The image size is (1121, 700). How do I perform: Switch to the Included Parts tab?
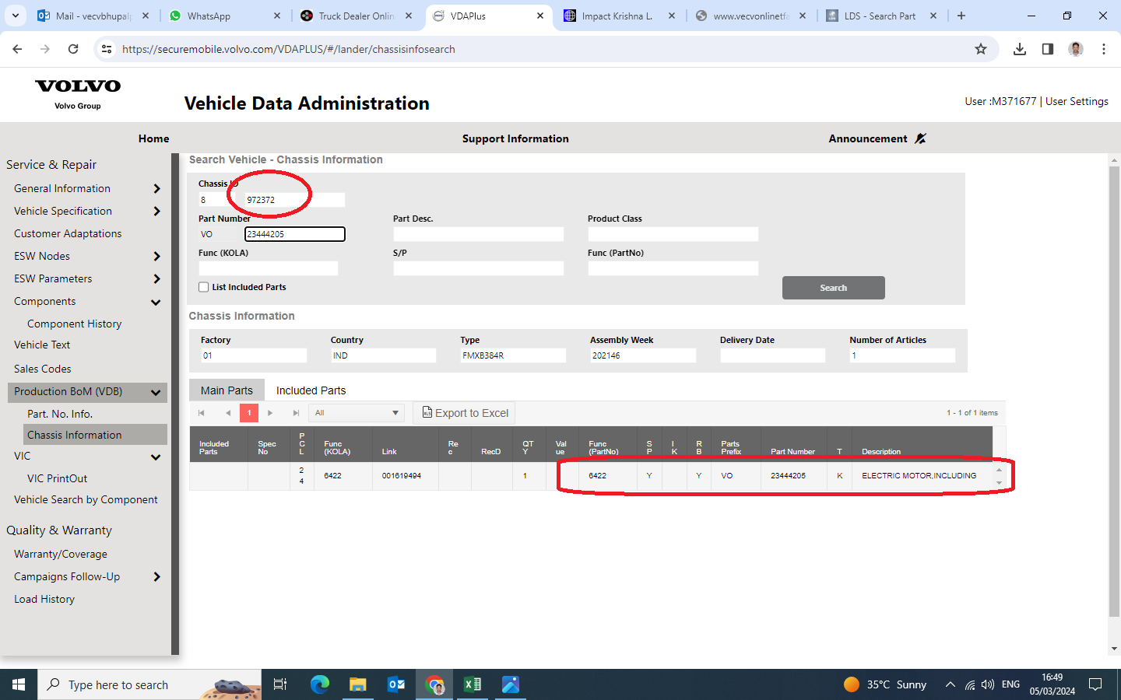(x=311, y=390)
